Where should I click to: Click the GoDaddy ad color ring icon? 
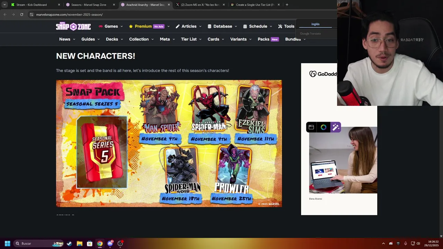[323, 127]
